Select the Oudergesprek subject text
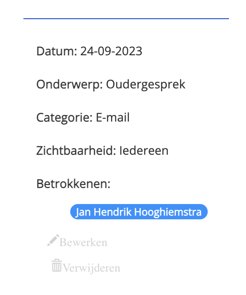This screenshot has height=295, width=246. pyautogui.click(x=146, y=85)
